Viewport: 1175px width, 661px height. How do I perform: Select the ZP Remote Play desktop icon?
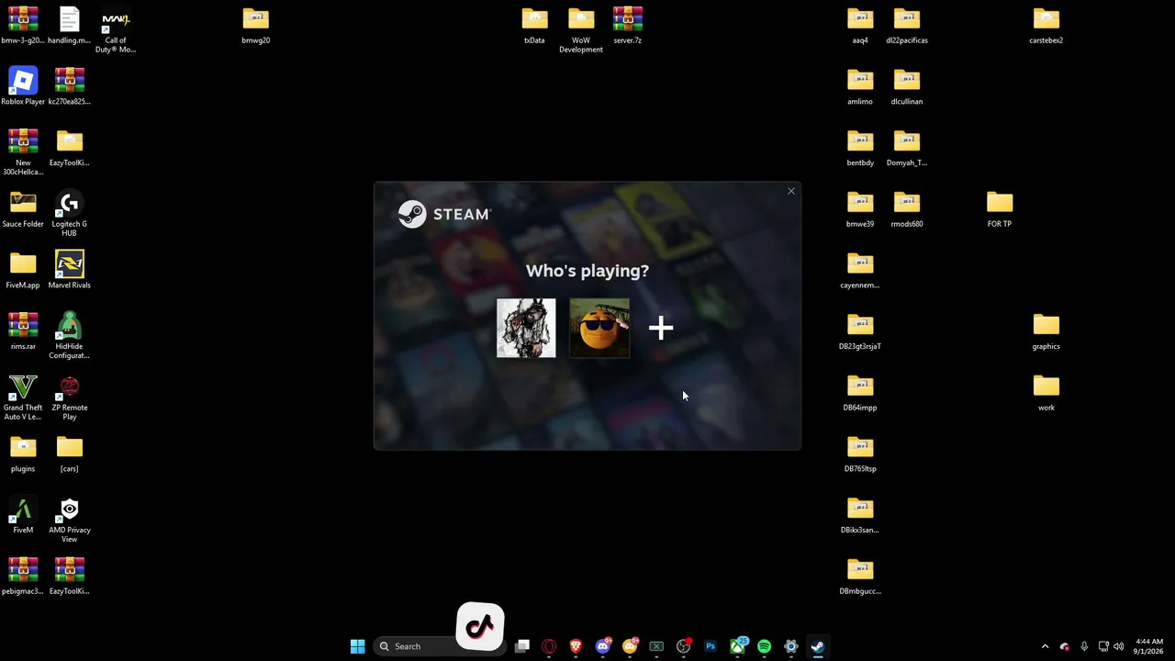69,398
